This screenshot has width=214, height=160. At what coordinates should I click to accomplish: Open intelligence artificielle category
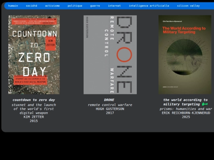click(x=149, y=6)
